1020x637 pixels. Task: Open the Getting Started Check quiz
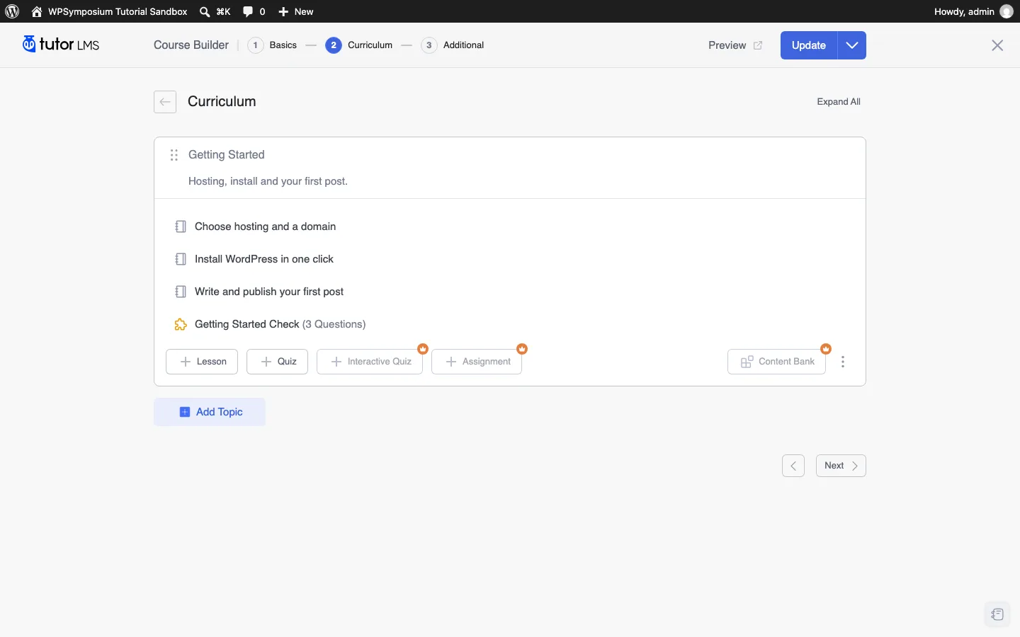pyautogui.click(x=280, y=324)
